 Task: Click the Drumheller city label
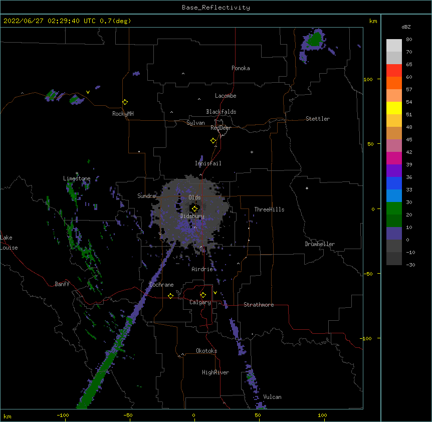[x=320, y=244]
